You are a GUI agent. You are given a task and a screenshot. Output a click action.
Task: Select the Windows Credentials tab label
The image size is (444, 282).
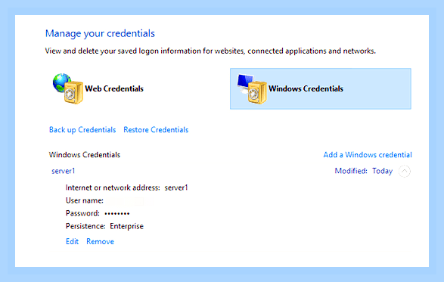click(x=306, y=88)
